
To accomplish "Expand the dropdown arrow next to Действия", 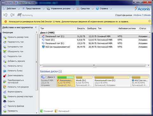I will pos(19,9).
